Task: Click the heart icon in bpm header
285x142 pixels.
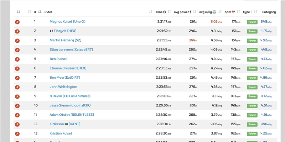Action: (x=234, y=12)
